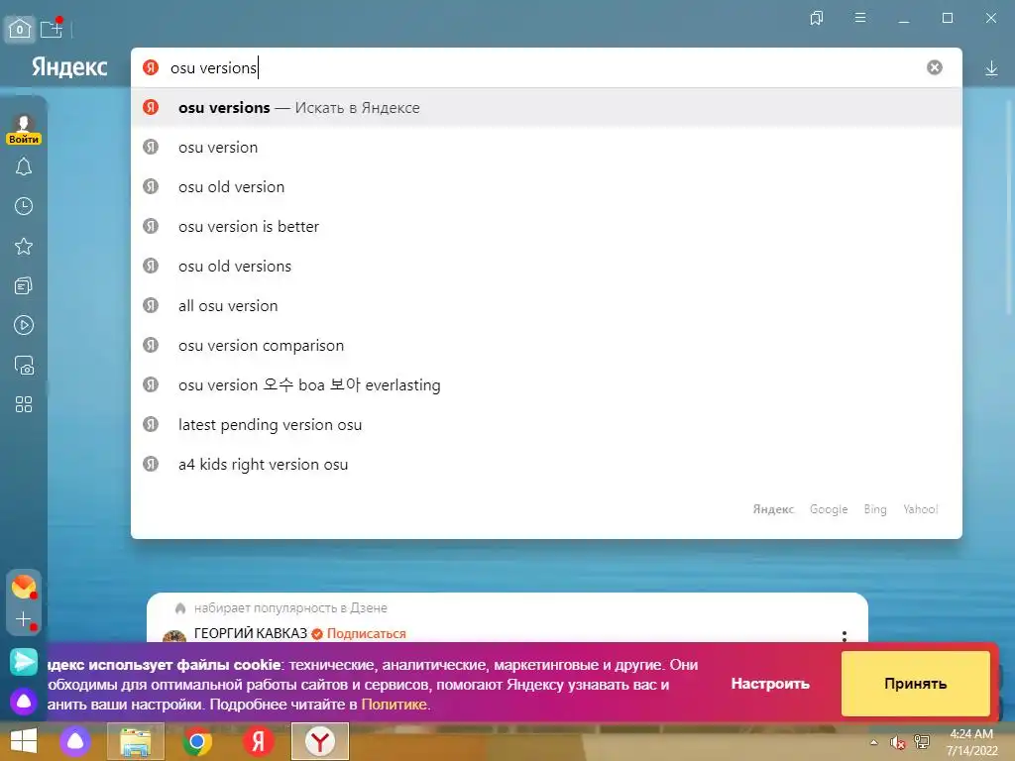1015x761 pixels.
Task: Click Подписаться next to ГЕОРГИЙ КАВКАЗ
Action: (x=367, y=633)
